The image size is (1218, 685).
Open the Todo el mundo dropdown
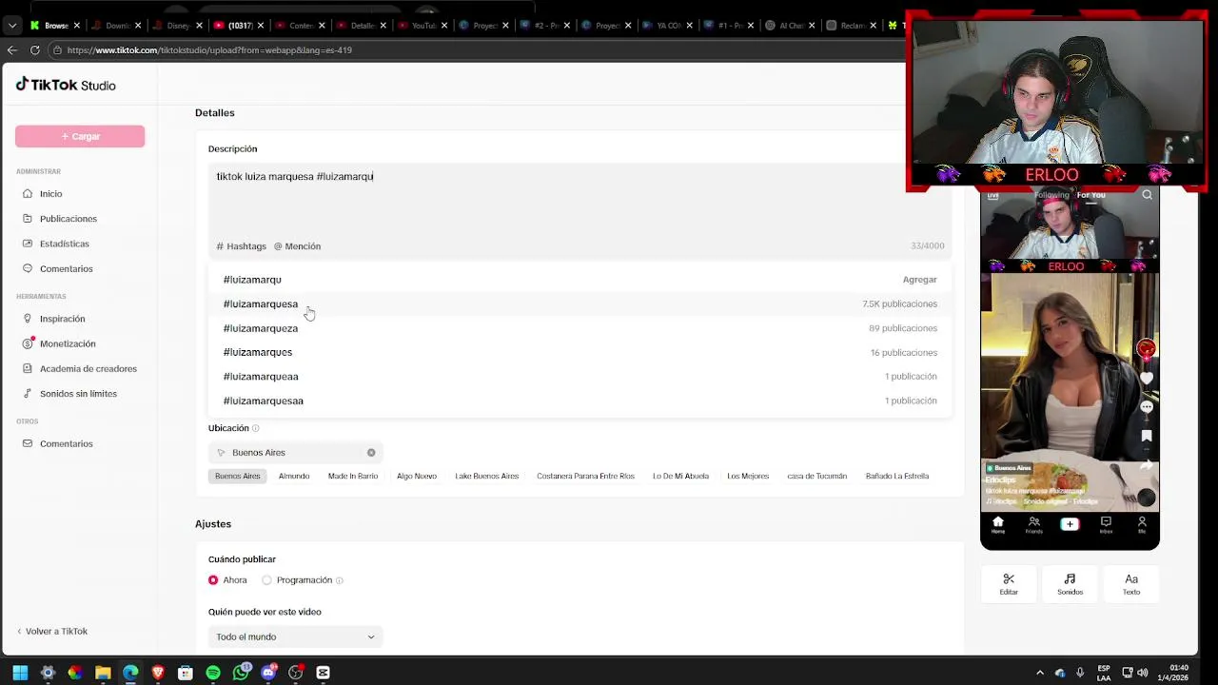[x=295, y=636]
